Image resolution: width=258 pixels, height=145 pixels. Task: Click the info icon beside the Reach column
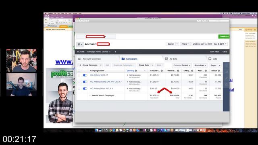pyautogui.click(x=218, y=71)
